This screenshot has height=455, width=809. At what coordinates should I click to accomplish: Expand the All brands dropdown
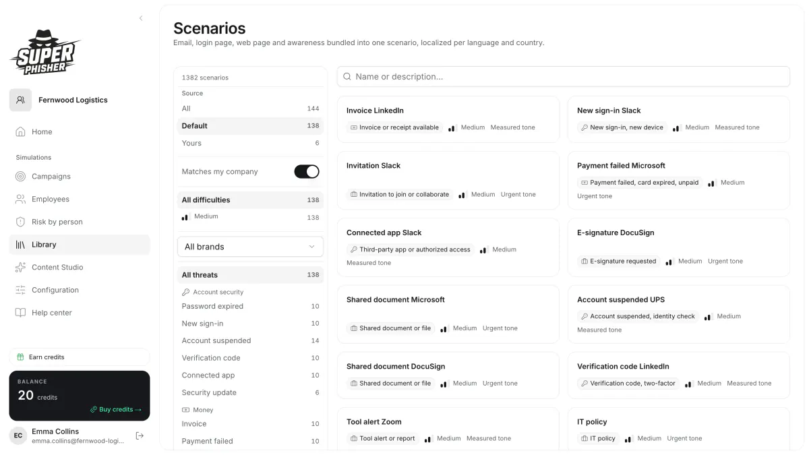250,247
